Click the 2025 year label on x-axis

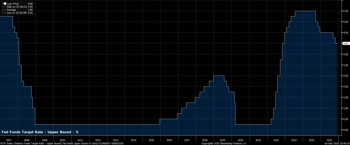[x=329, y=140]
